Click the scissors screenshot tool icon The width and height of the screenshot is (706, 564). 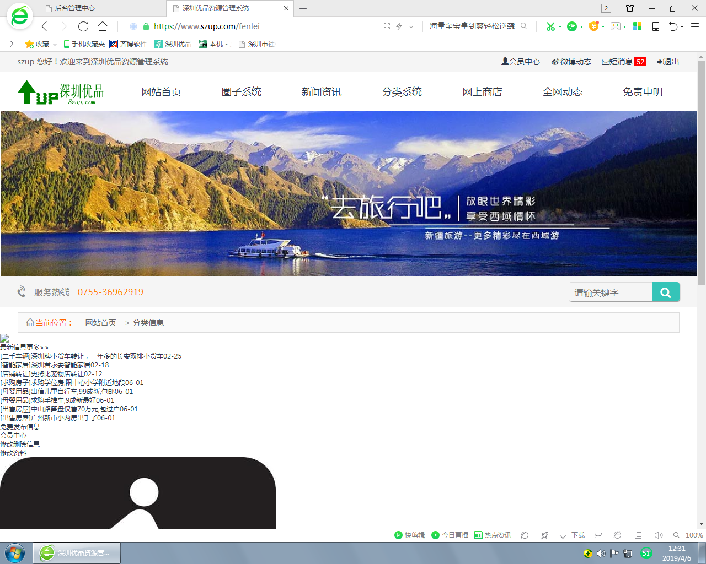click(550, 26)
